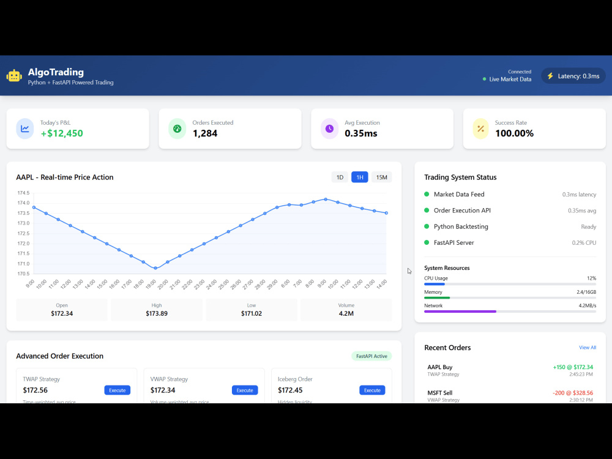Click the Success Rate percent icon

coord(481,129)
